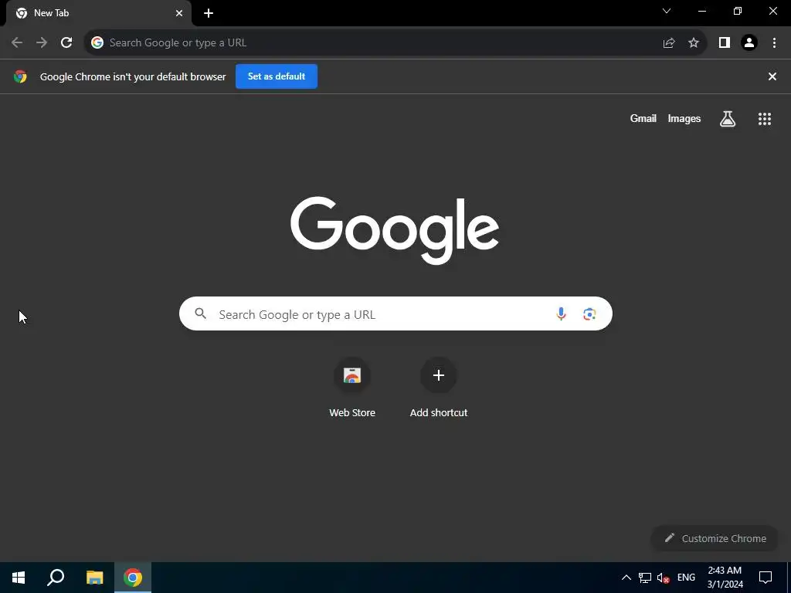Click the Chrome logo in the notification bar

pyautogui.click(x=20, y=76)
